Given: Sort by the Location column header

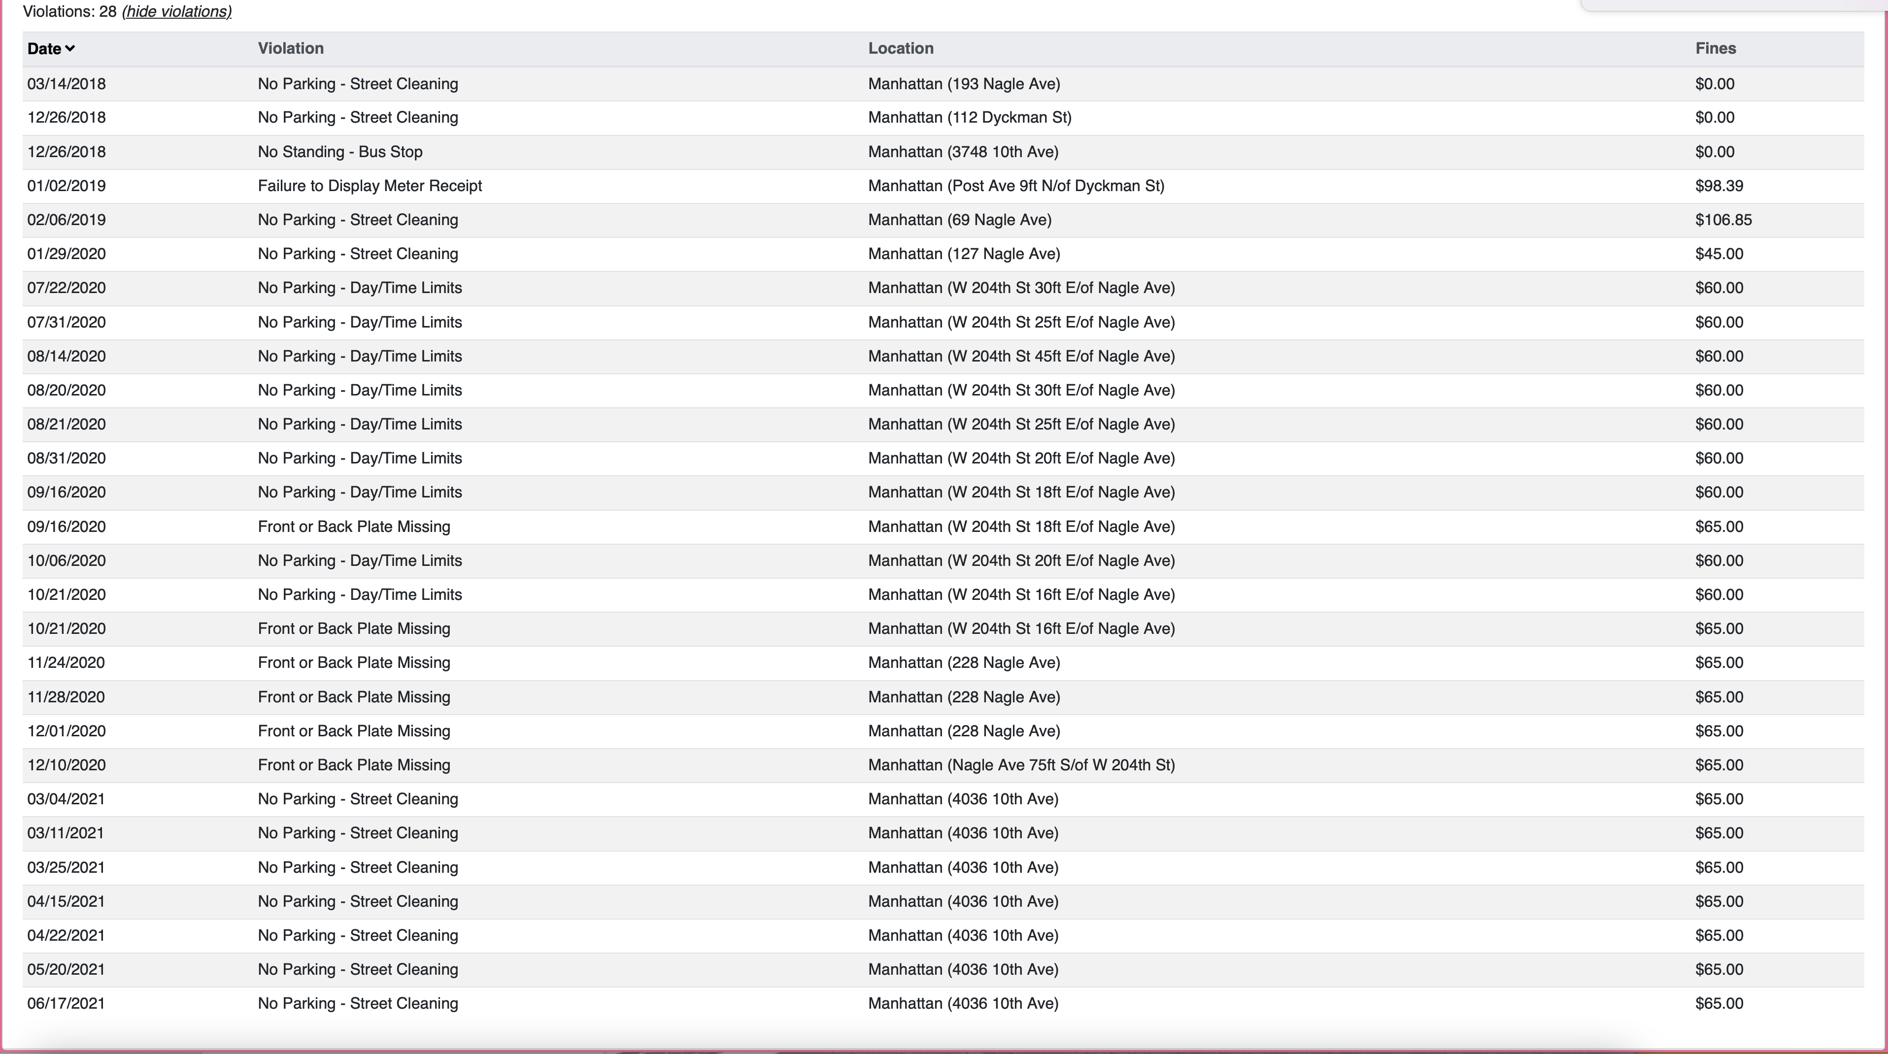Looking at the screenshot, I should point(900,48).
